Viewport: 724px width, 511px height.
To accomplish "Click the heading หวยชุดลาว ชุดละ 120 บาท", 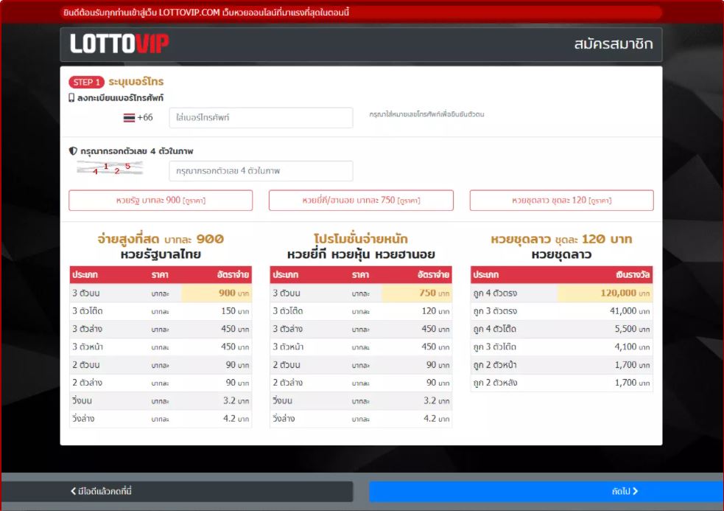I will [561, 239].
